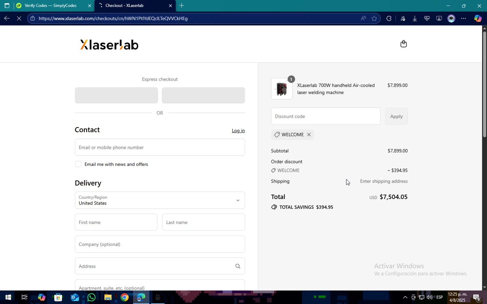This screenshot has width=487, height=304.
Task: Click the page vertical scrollbar thumb
Action: (484, 85)
